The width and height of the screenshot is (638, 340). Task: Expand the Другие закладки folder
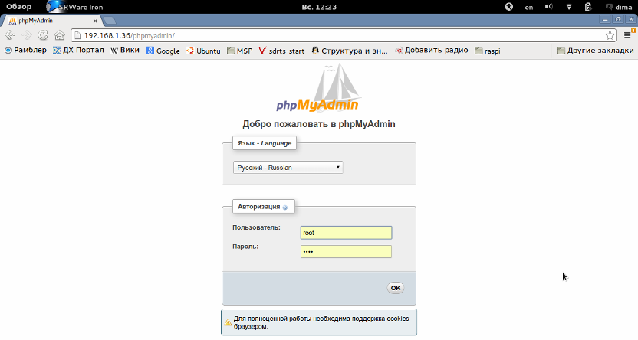tap(596, 51)
